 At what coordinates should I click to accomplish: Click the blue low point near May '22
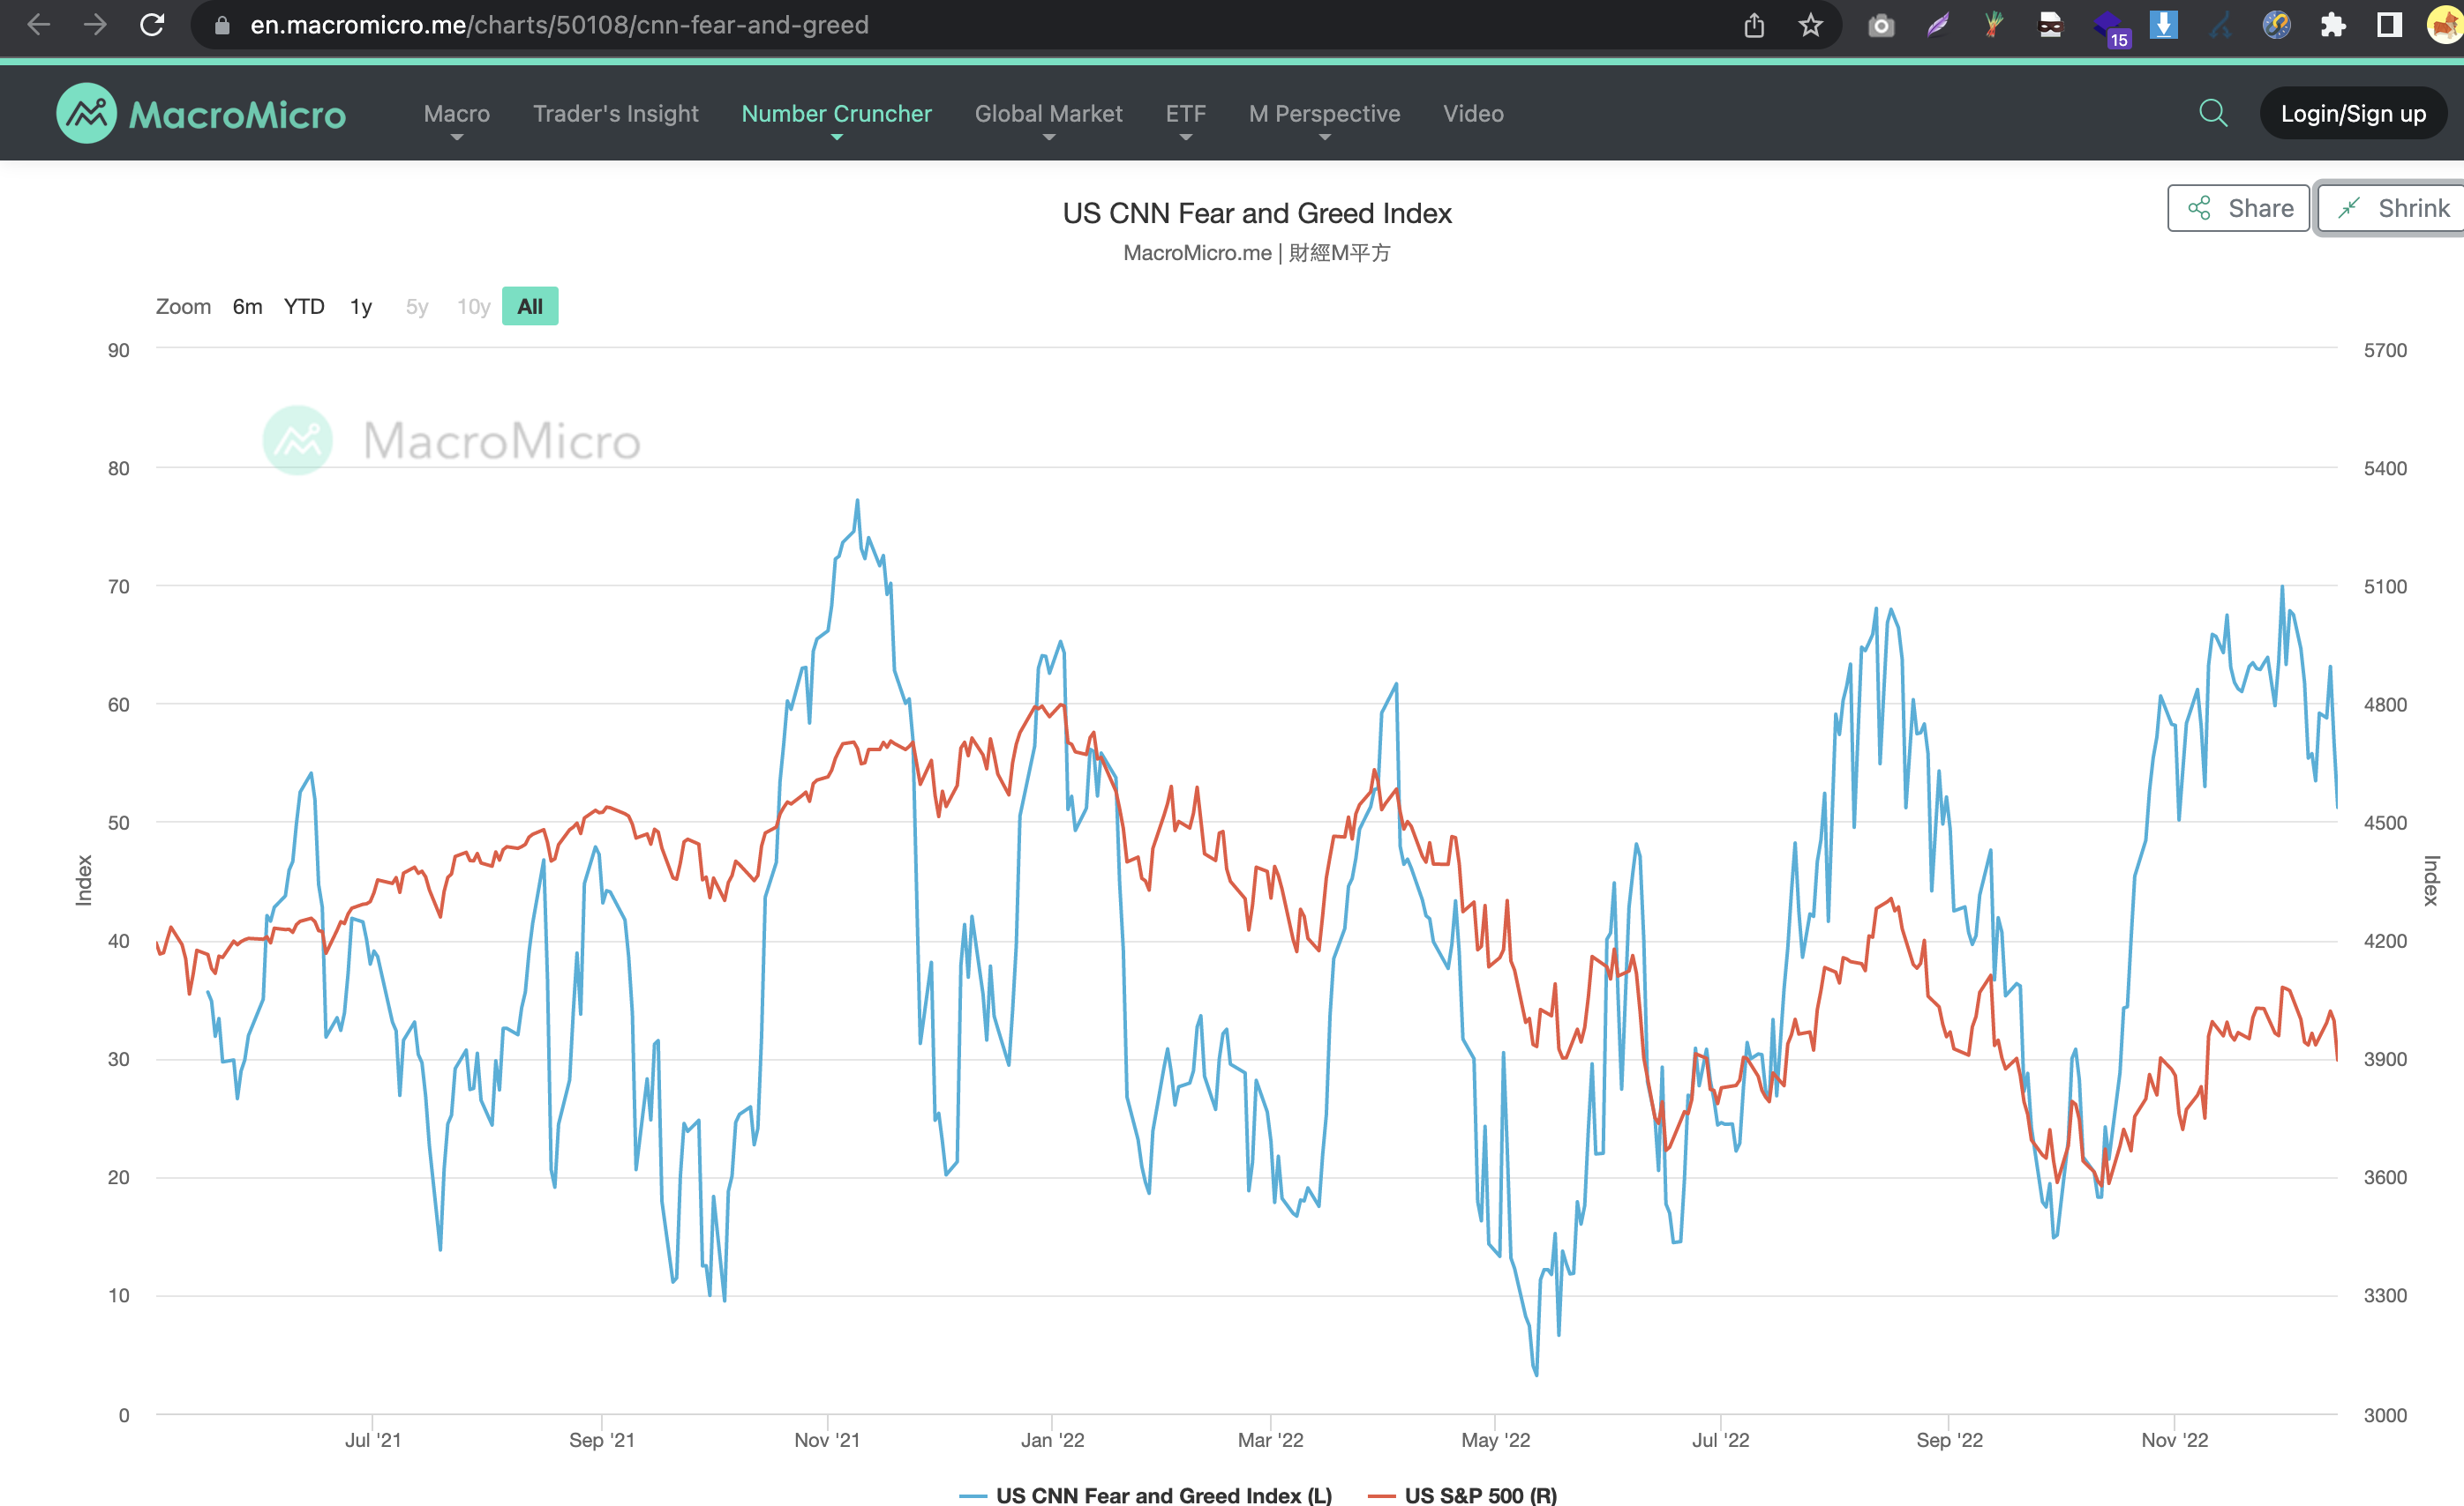coord(1536,1374)
